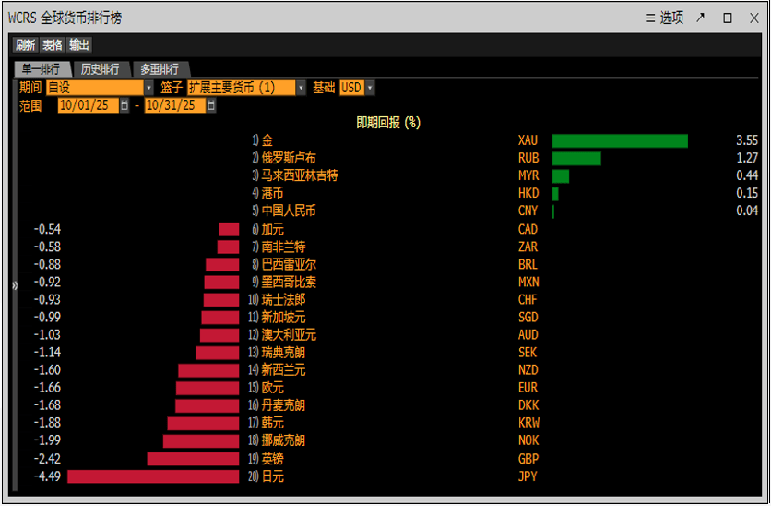The height and width of the screenshot is (506, 771).
Task: Select the 港币 row
Action: coord(388,193)
